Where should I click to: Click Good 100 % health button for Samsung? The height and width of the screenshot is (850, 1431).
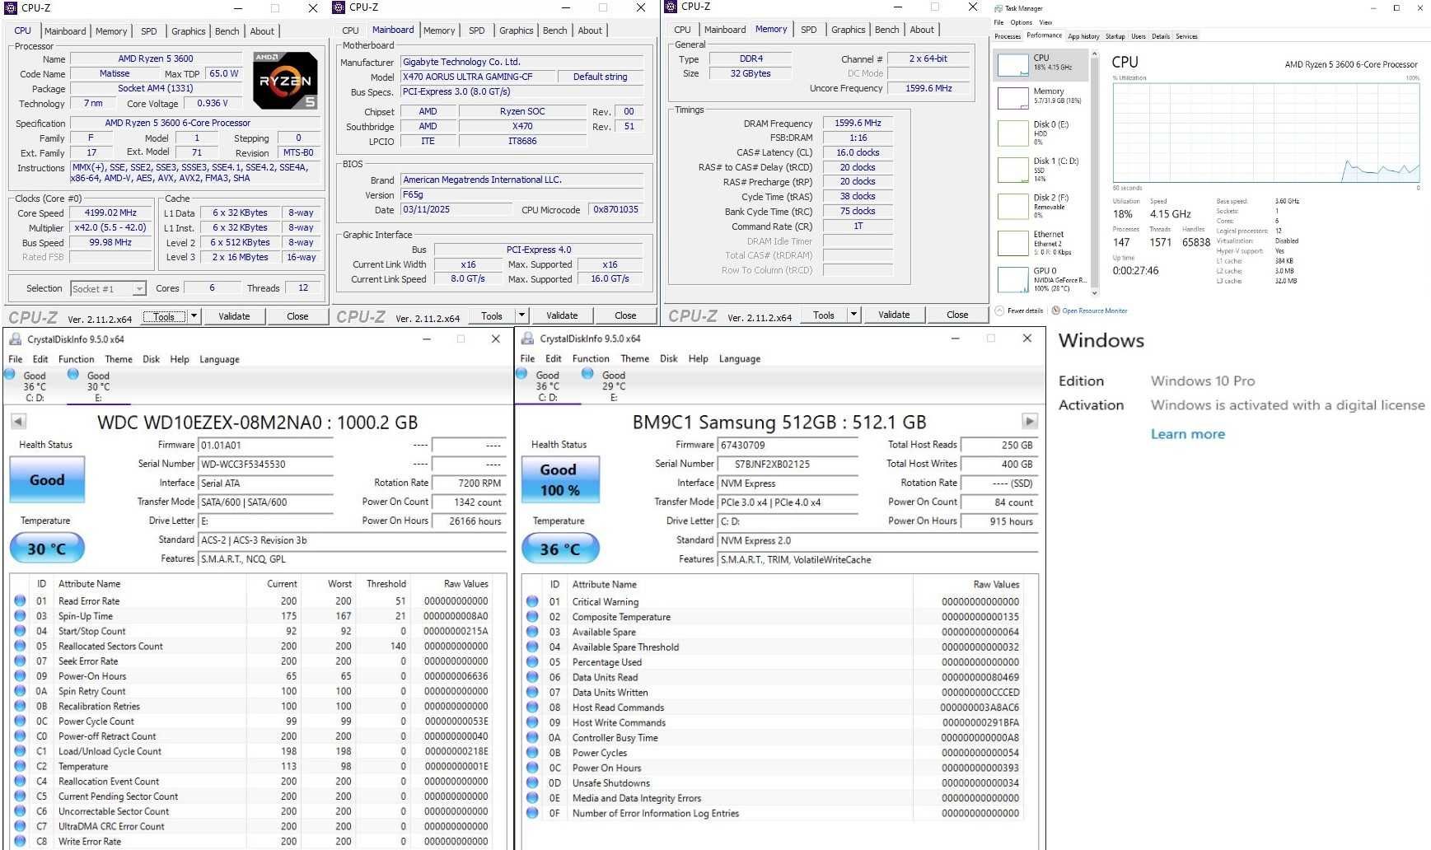[x=559, y=479]
